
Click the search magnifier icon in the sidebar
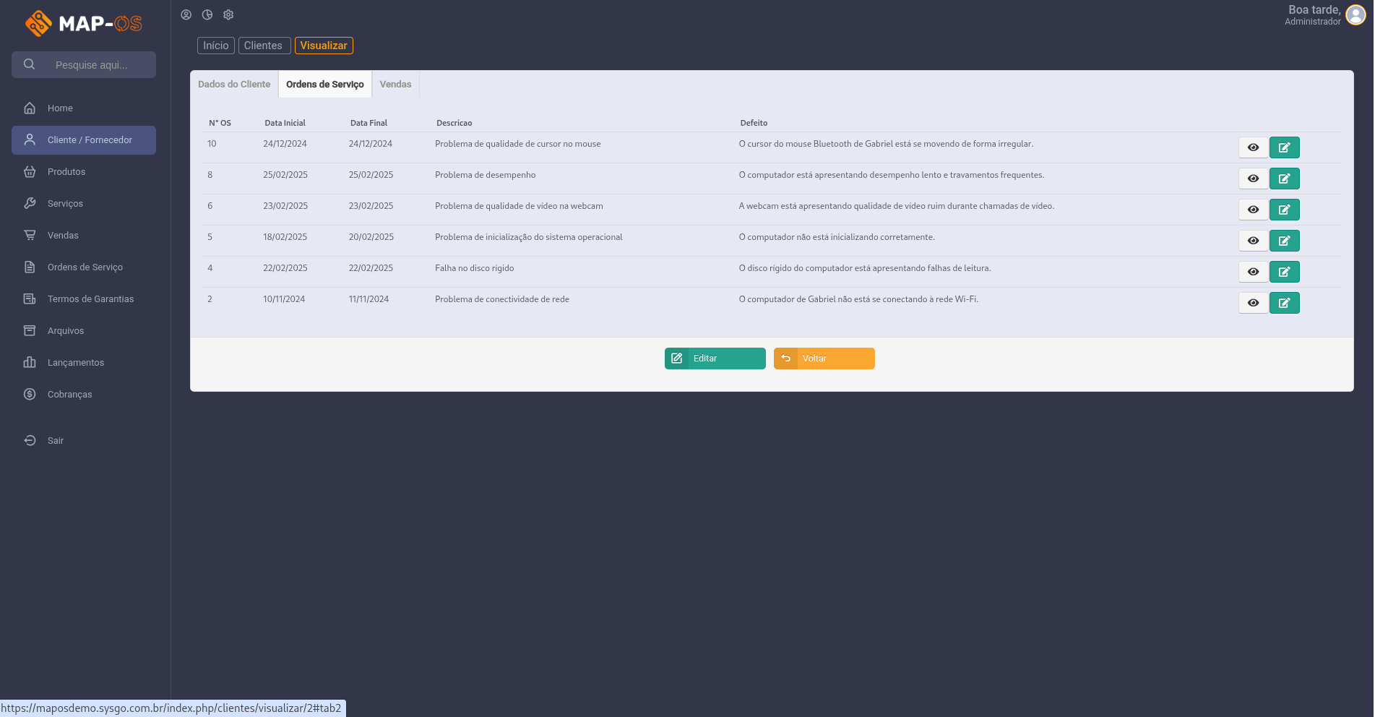click(30, 64)
